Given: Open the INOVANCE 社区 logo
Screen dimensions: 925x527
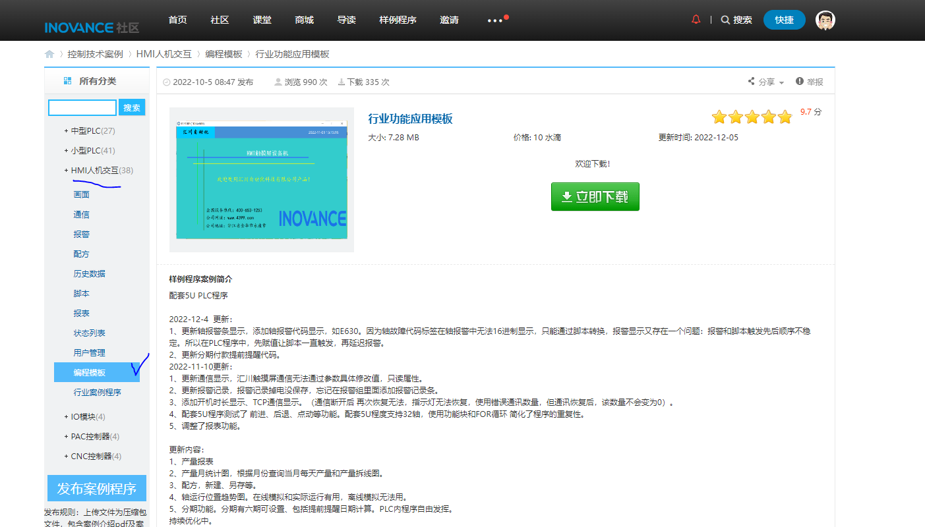Looking at the screenshot, I should tap(92, 28).
